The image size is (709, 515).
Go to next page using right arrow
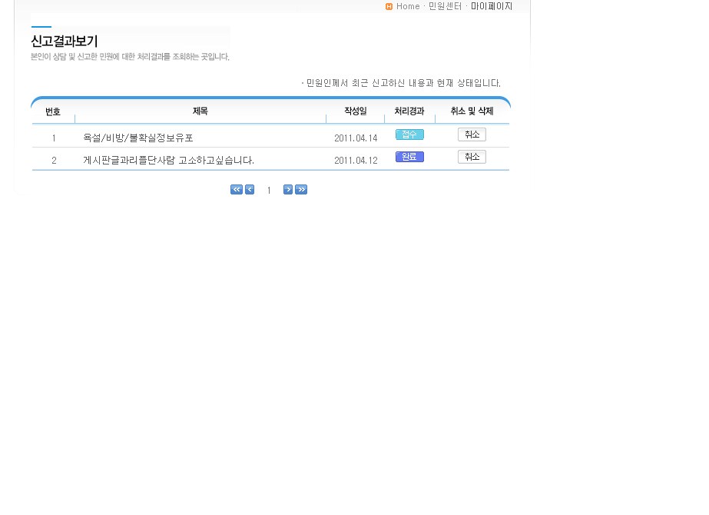[x=288, y=190]
